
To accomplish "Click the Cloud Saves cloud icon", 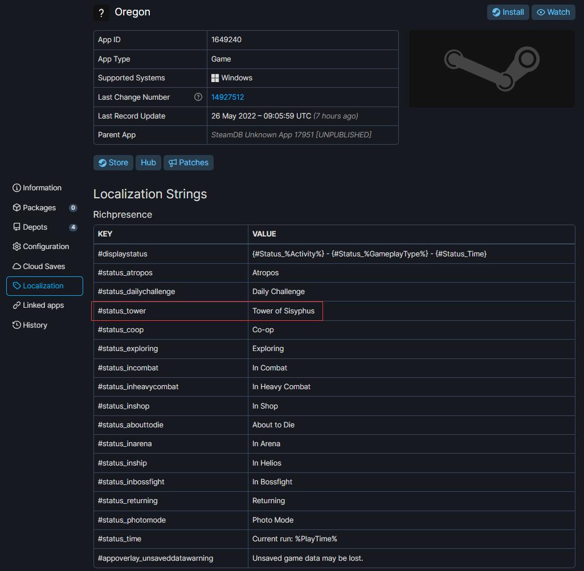I will tap(17, 266).
